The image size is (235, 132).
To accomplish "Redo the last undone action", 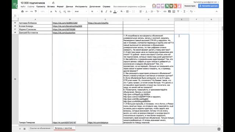I will click(31, 11).
